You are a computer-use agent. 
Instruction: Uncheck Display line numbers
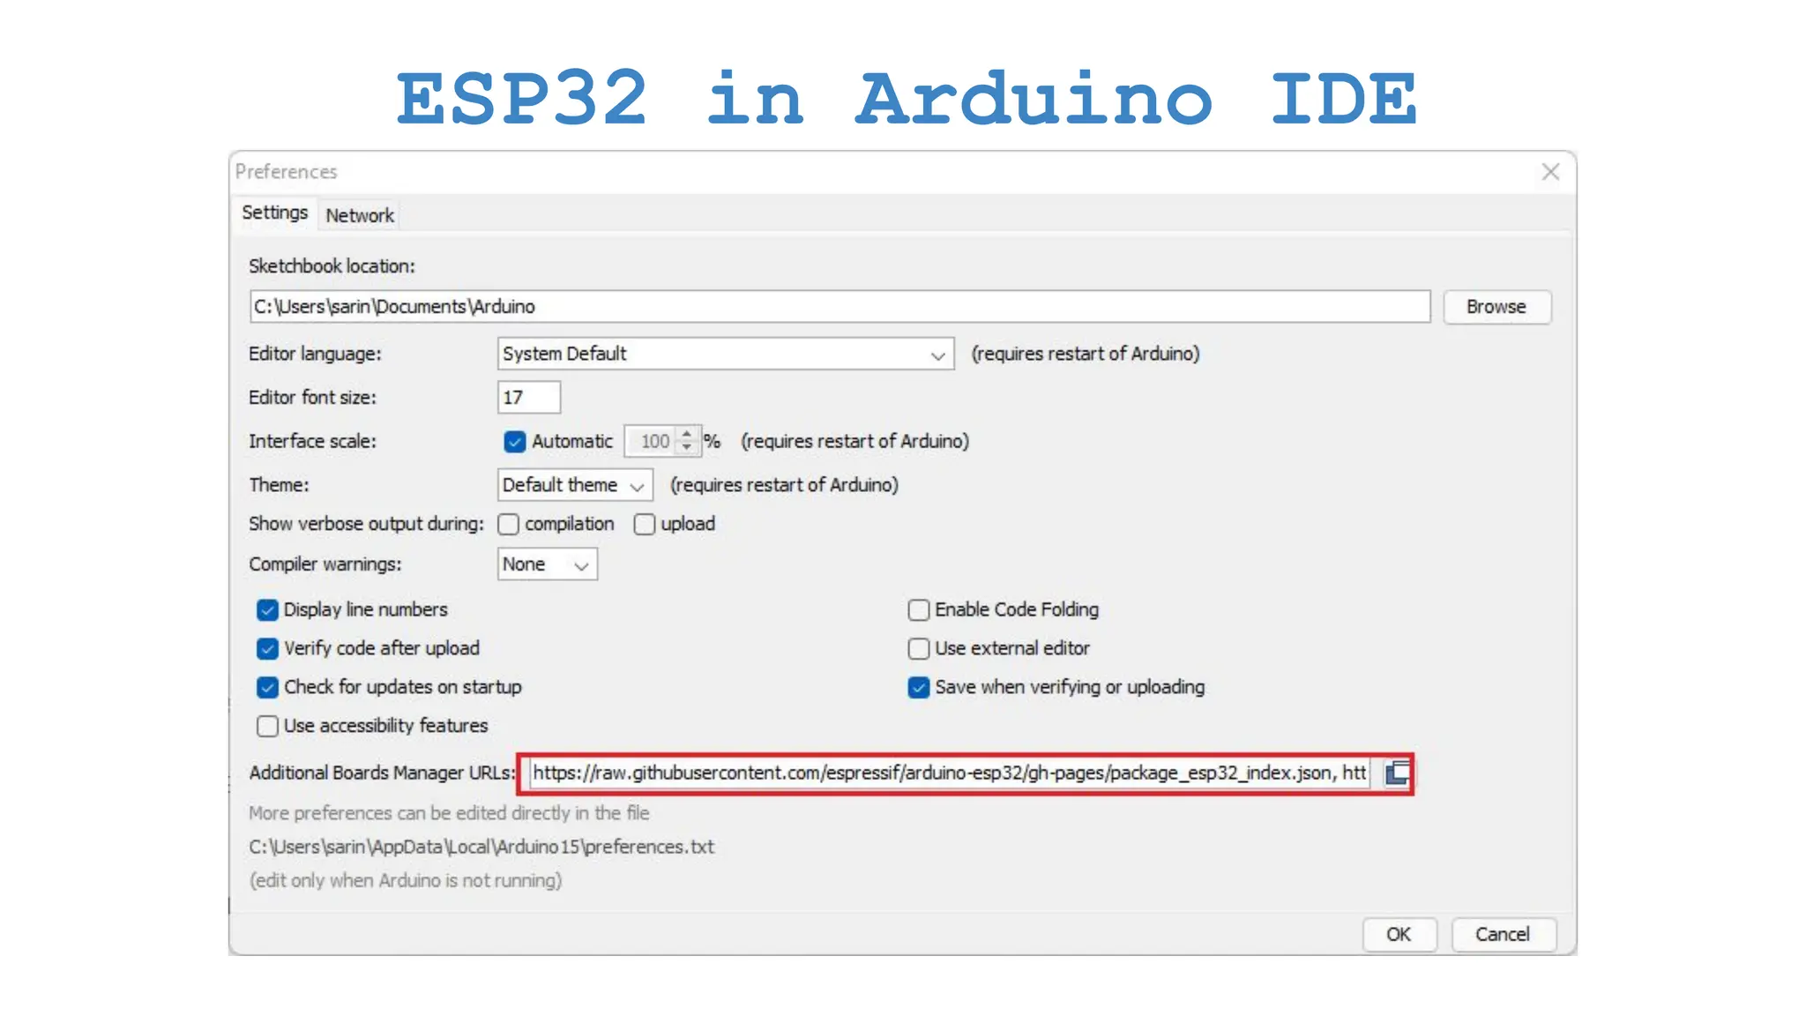coord(267,609)
